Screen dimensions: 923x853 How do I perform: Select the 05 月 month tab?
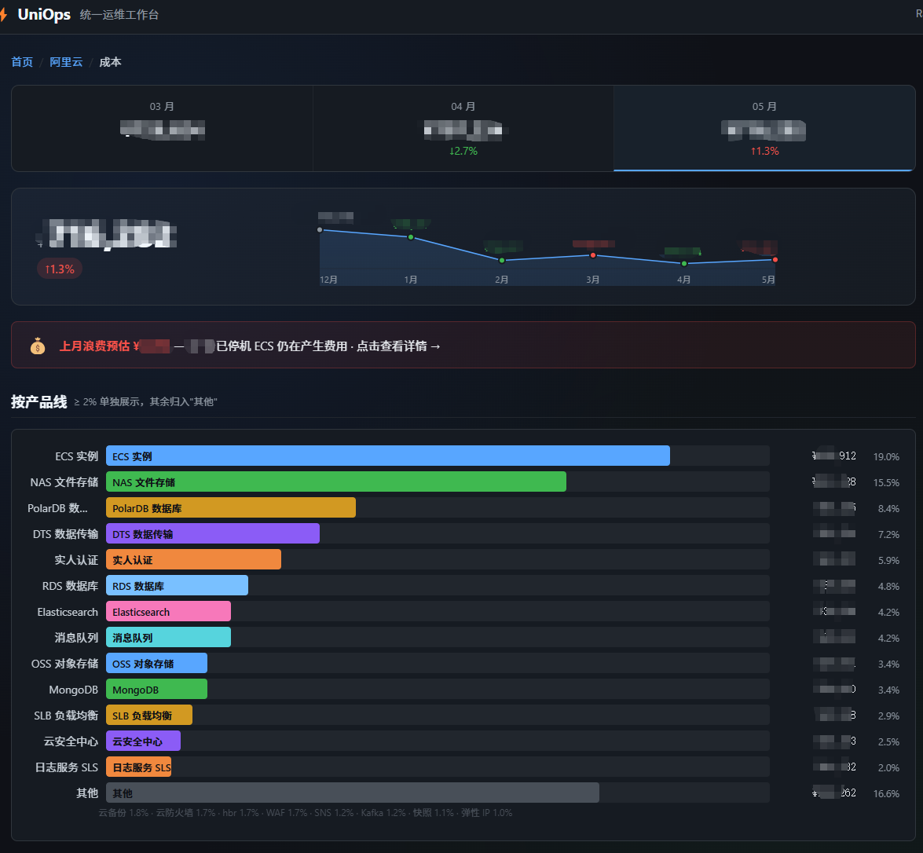coord(764,128)
